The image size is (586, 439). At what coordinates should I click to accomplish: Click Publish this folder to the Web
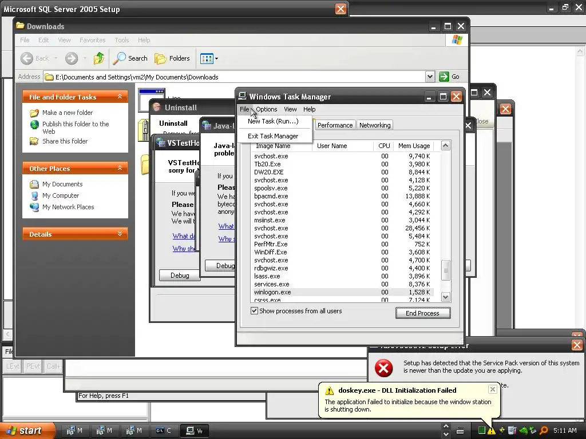[x=76, y=127]
